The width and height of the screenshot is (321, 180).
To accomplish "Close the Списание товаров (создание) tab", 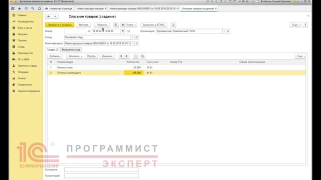I will [216, 8].
